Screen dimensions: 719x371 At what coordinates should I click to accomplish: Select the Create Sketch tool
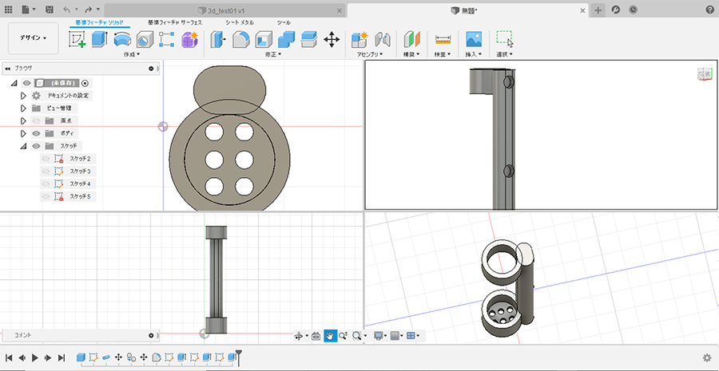tap(77, 39)
